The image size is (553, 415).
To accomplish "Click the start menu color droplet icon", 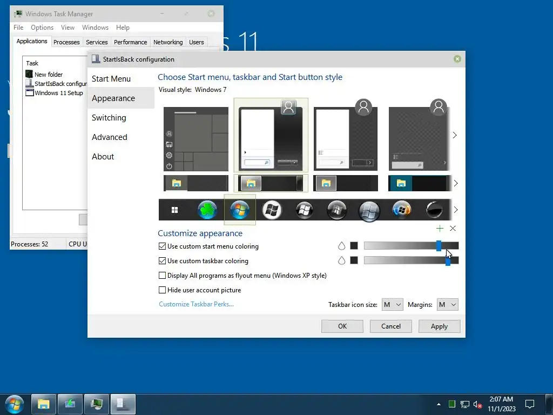I will point(341,246).
